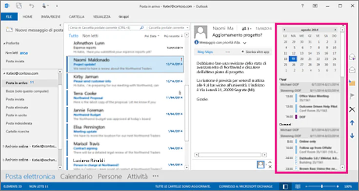Screen dimensions: 359x191
Task: Click the zoom slider handle in status bar
Action: click(321, 187)
